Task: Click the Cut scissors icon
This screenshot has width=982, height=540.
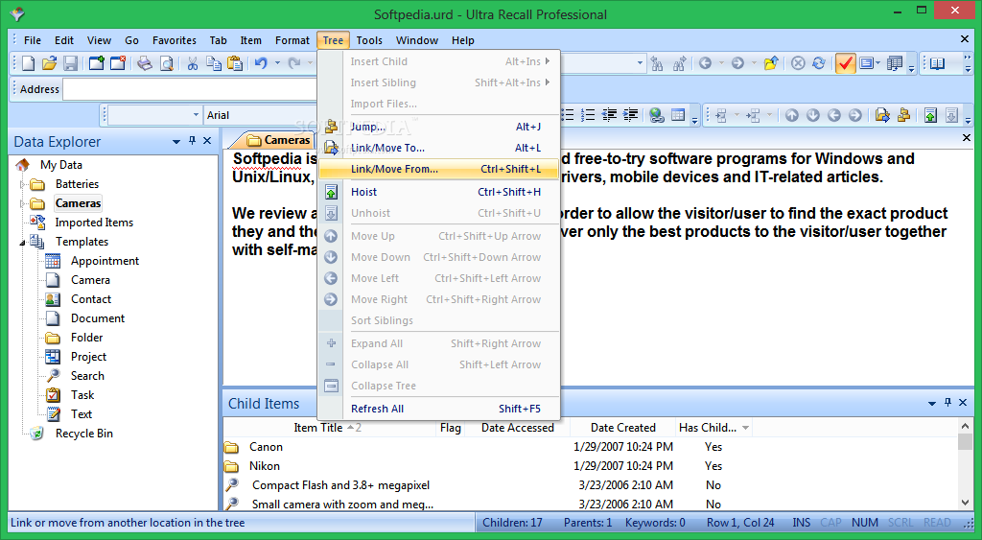Action: click(x=192, y=63)
